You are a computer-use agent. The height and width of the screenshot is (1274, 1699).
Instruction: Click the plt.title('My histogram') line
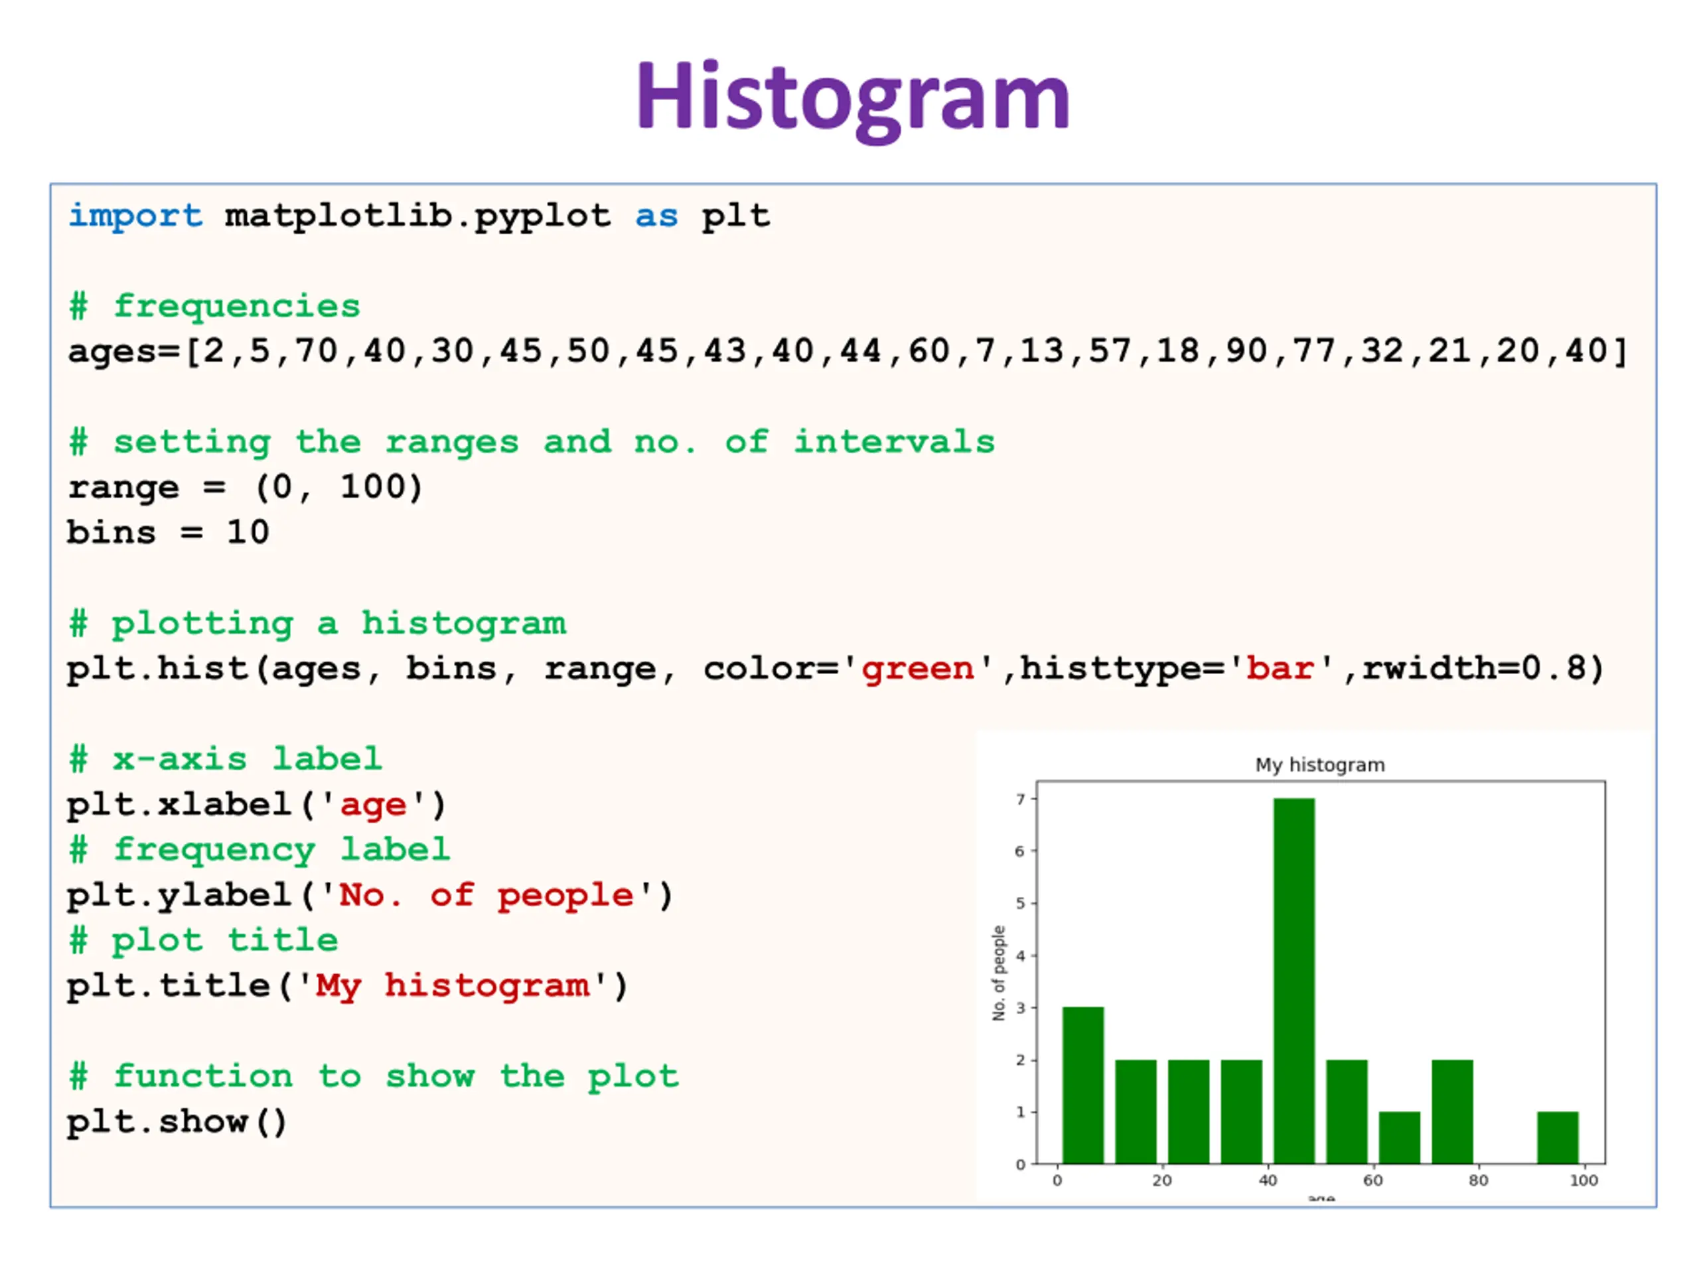pos(348,986)
